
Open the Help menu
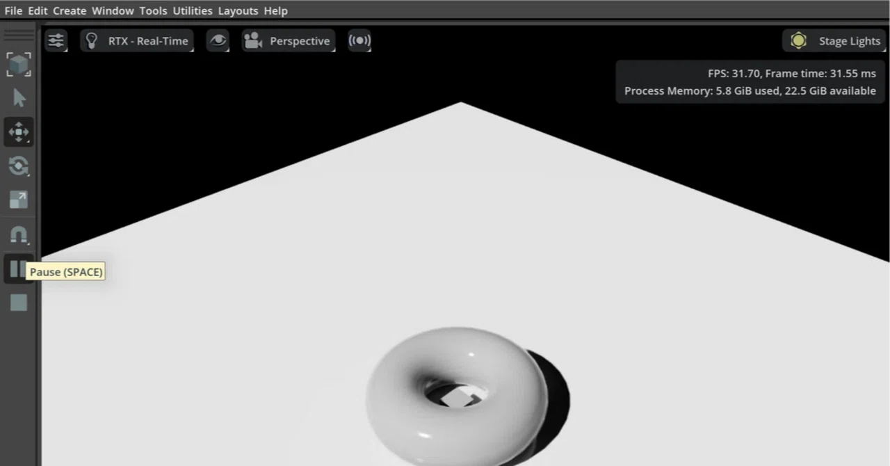tap(276, 10)
